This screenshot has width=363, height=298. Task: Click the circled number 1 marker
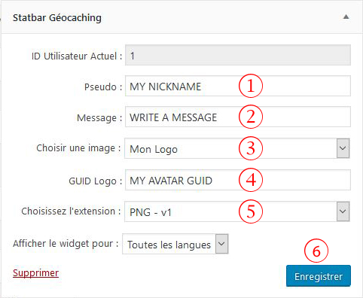coord(251,86)
